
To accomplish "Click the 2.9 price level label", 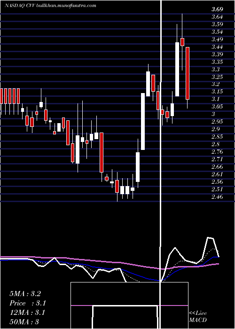I will [216, 129].
